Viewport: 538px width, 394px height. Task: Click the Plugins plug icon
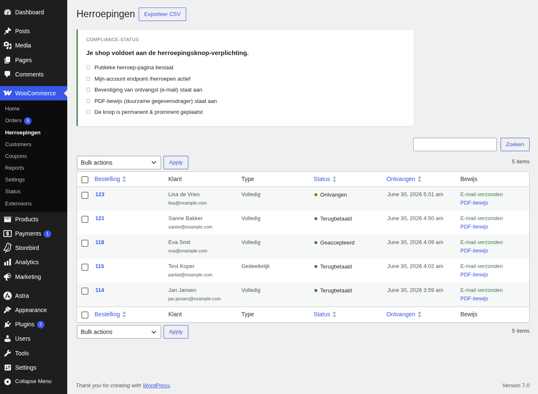8,324
